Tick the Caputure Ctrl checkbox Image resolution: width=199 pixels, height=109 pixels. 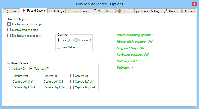[x=41, y=76]
